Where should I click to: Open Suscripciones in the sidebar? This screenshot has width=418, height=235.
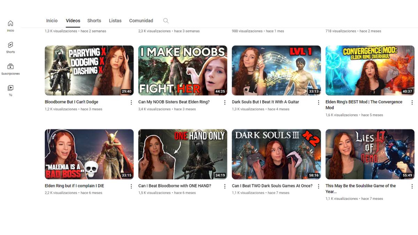tap(10, 69)
